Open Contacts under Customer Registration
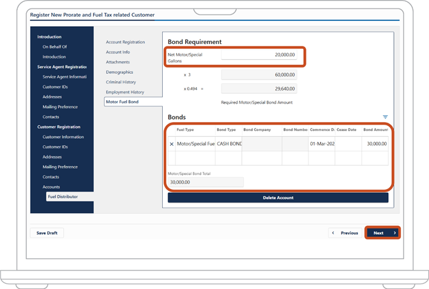The height and width of the screenshot is (289, 429). 50,177
